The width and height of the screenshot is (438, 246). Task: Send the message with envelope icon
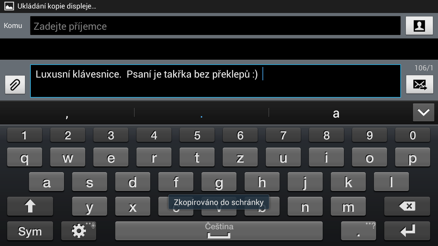(419, 85)
